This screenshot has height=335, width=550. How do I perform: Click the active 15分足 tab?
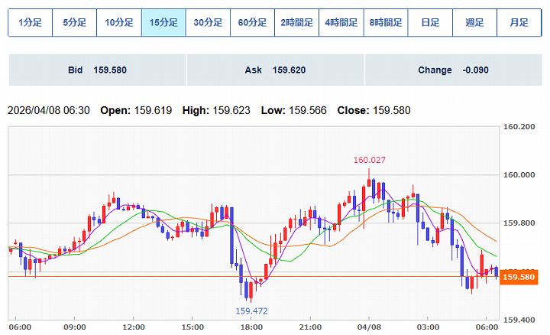163,23
